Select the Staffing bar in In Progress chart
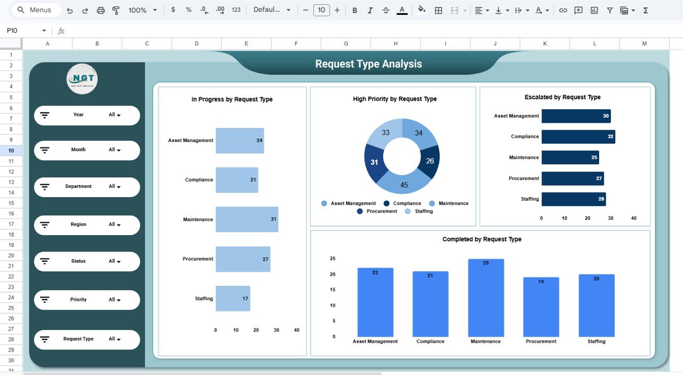 (x=233, y=299)
